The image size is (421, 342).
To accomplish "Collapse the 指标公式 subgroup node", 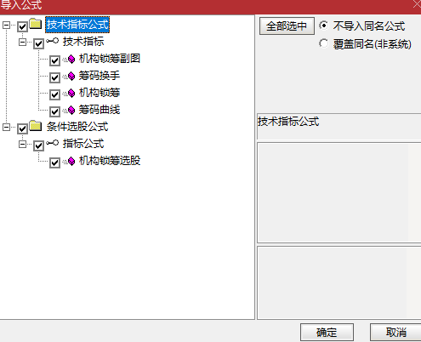I will point(22,145).
